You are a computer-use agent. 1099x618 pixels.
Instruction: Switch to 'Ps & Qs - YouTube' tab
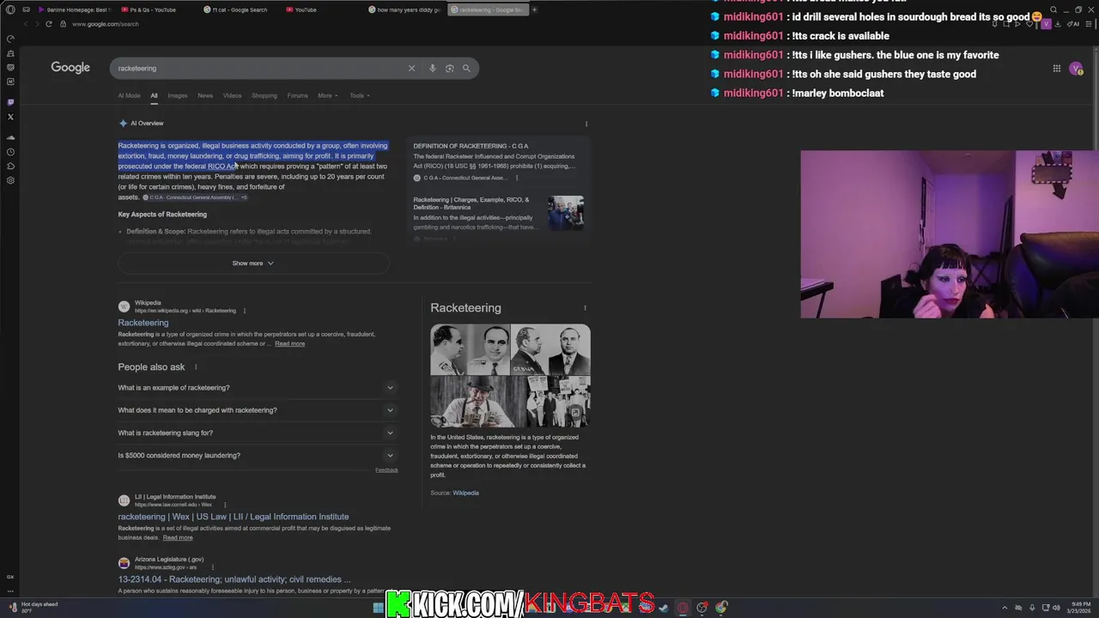[153, 9]
